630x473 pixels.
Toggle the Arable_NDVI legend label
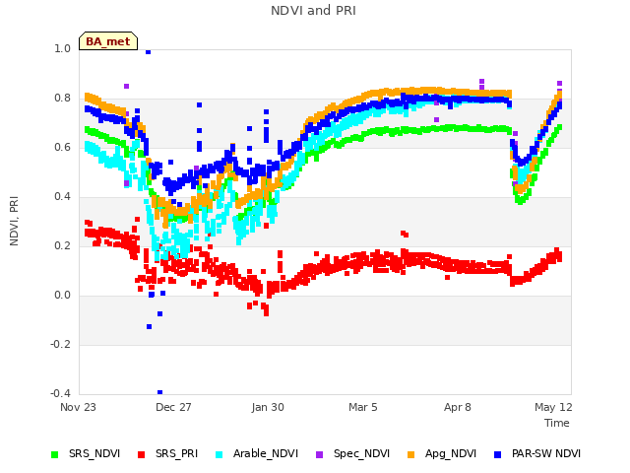tap(266, 453)
